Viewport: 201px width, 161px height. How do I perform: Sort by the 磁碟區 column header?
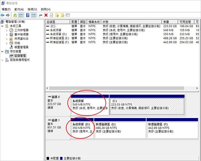point(58,22)
